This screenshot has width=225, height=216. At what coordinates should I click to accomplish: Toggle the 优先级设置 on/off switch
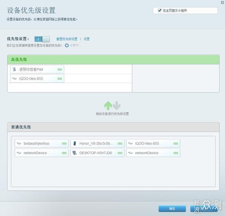click(x=42, y=39)
